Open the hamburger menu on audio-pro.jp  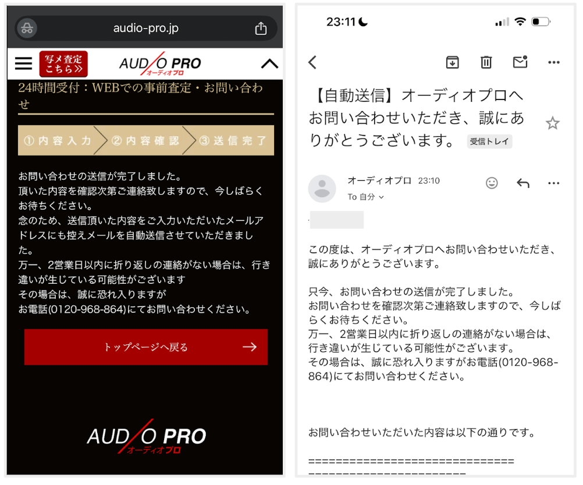point(23,63)
